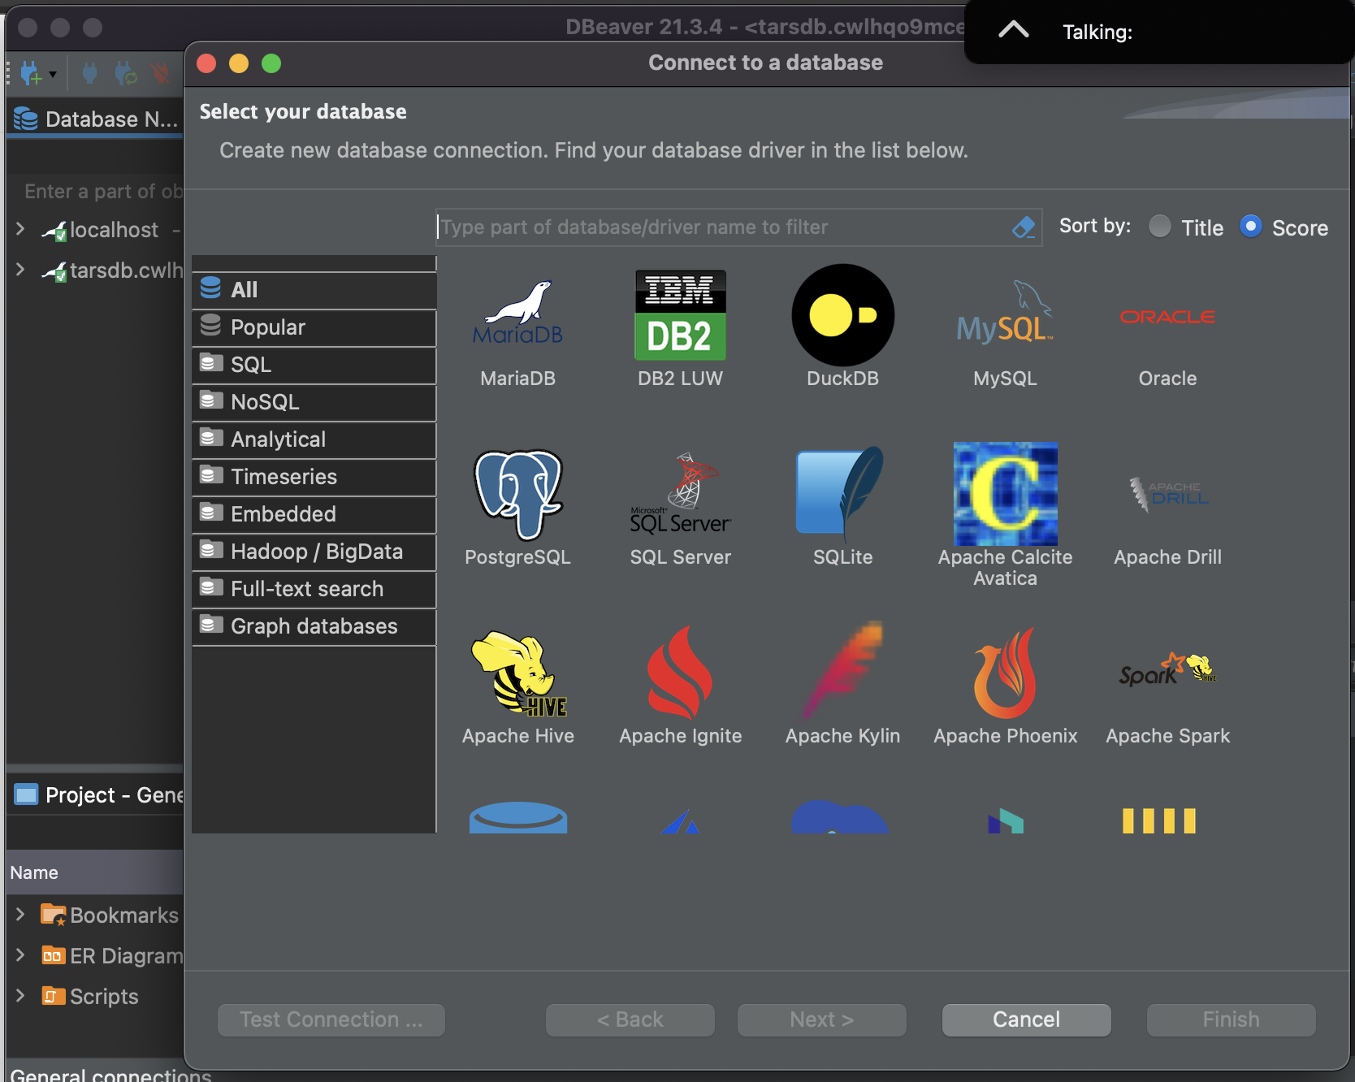Open the Project - General panel tab
Viewport: 1355px width, 1082px height.
point(97,794)
